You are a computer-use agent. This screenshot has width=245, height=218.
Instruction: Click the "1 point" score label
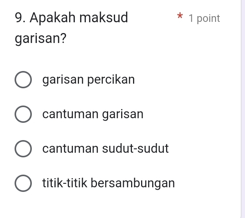(204, 18)
